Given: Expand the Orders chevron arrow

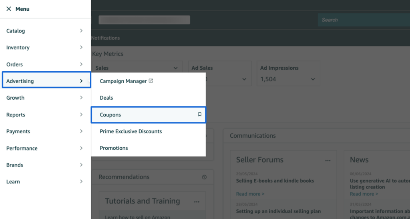Looking at the screenshot, I should pyautogui.click(x=81, y=64).
